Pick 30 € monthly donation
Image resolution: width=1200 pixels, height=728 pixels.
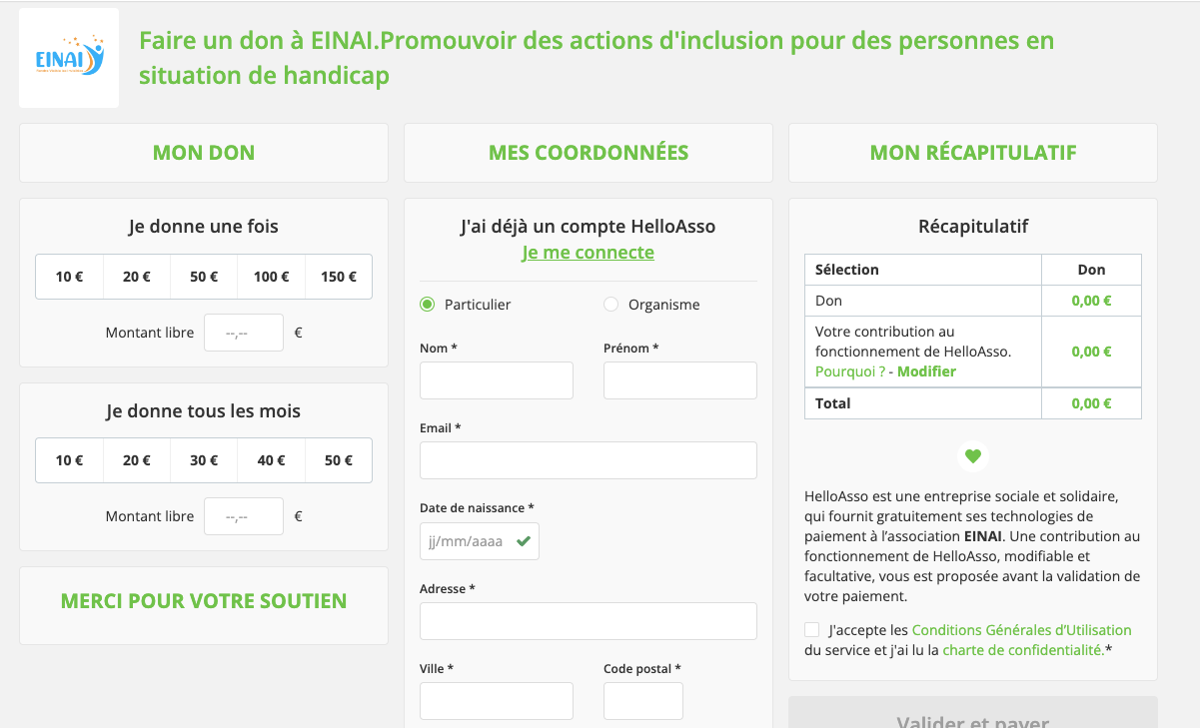[x=204, y=460]
